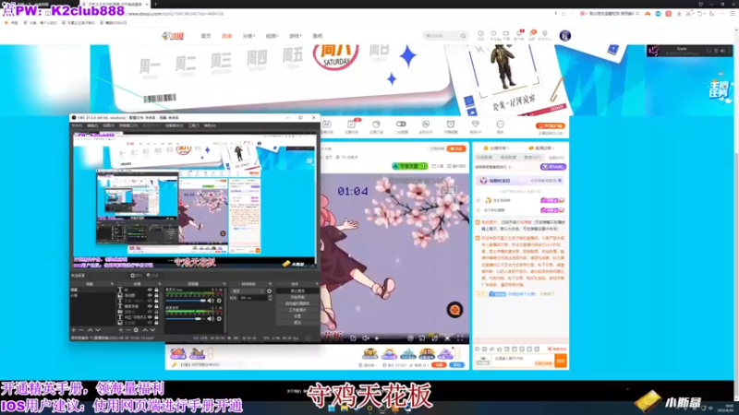Screen dimensions: 739x415
Task: Click the red 充值 button under video
Action: (440, 364)
